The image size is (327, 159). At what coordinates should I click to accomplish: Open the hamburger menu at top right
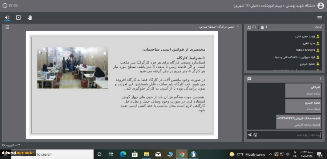(319, 17)
